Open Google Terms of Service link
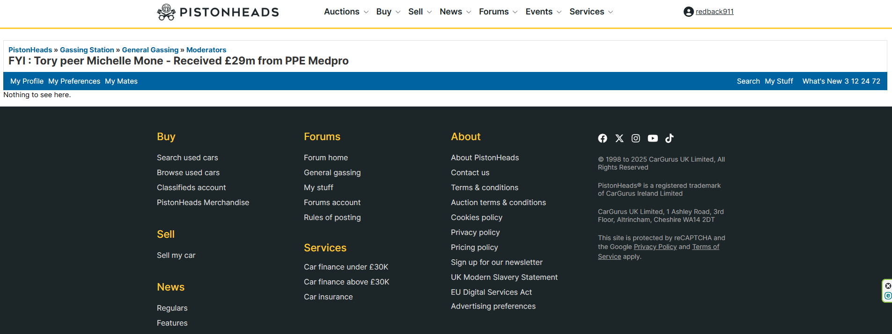Viewport: 892px width, 334px height. click(x=706, y=247)
